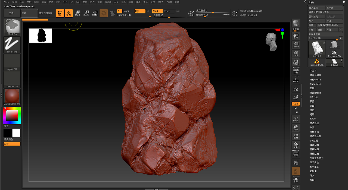Click the Edit mode icon

[60, 13]
